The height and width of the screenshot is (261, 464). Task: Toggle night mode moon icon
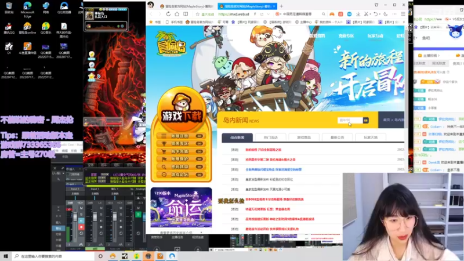[386, 14]
